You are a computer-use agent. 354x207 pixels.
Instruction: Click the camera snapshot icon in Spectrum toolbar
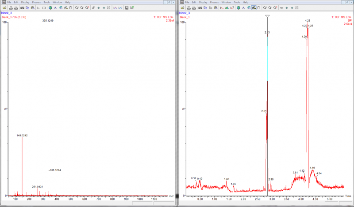(x=22, y=8)
